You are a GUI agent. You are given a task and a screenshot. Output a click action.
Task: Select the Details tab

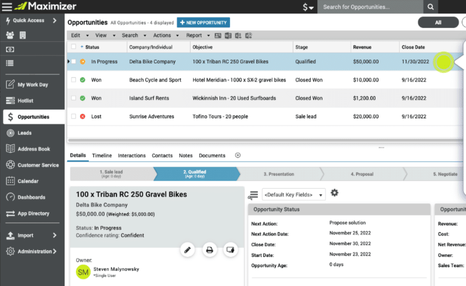pyautogui.click(x=78, y=155)
